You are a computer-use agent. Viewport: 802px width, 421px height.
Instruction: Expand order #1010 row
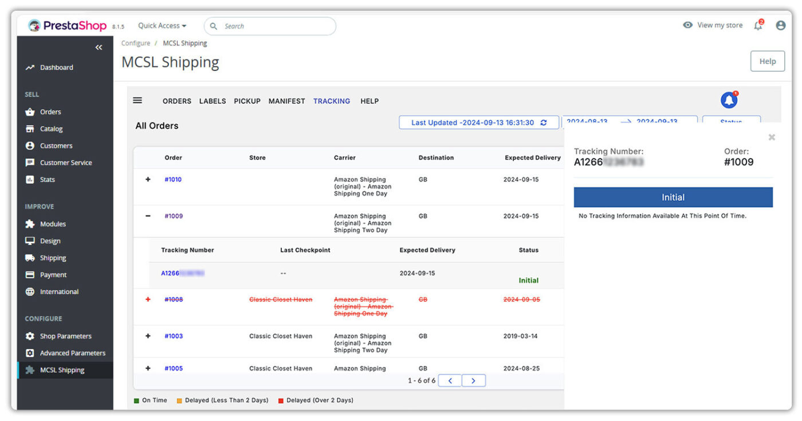(148, 180)
